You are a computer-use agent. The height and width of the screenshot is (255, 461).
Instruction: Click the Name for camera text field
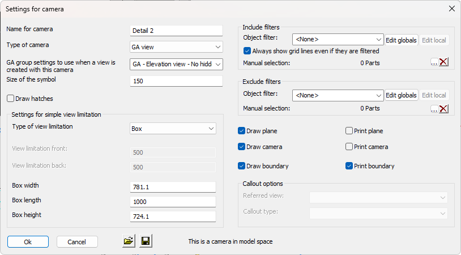pos(176,31)
